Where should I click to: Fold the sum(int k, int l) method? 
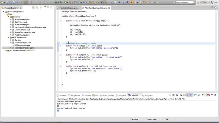[x=61, y=66]
